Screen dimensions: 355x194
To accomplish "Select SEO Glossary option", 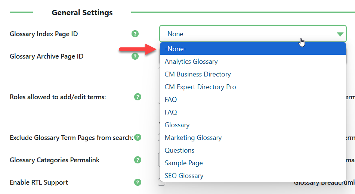I will coord(253,175).
